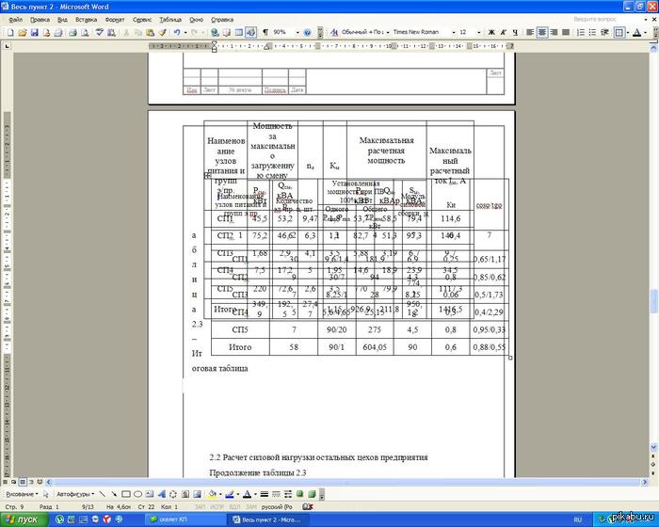Open the Таблица menu

[x=170, y=19]
